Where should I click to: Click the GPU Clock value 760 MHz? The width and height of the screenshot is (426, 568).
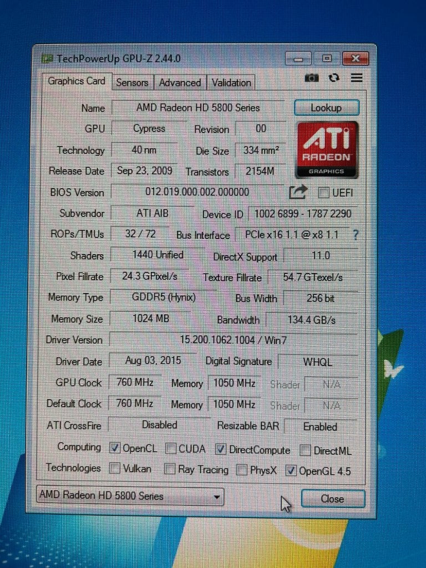(135, 382)
